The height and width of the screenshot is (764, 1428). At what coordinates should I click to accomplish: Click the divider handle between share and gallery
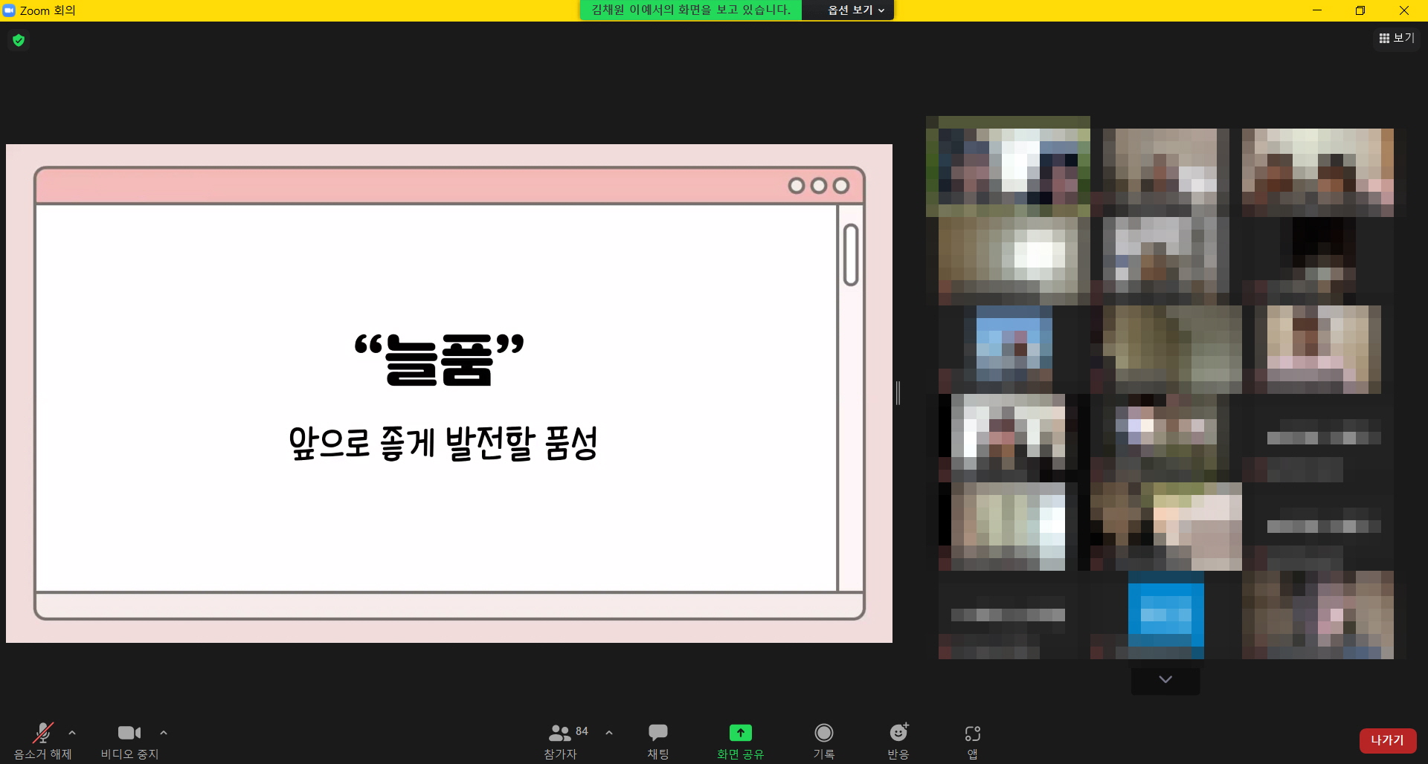click(898, 393)
